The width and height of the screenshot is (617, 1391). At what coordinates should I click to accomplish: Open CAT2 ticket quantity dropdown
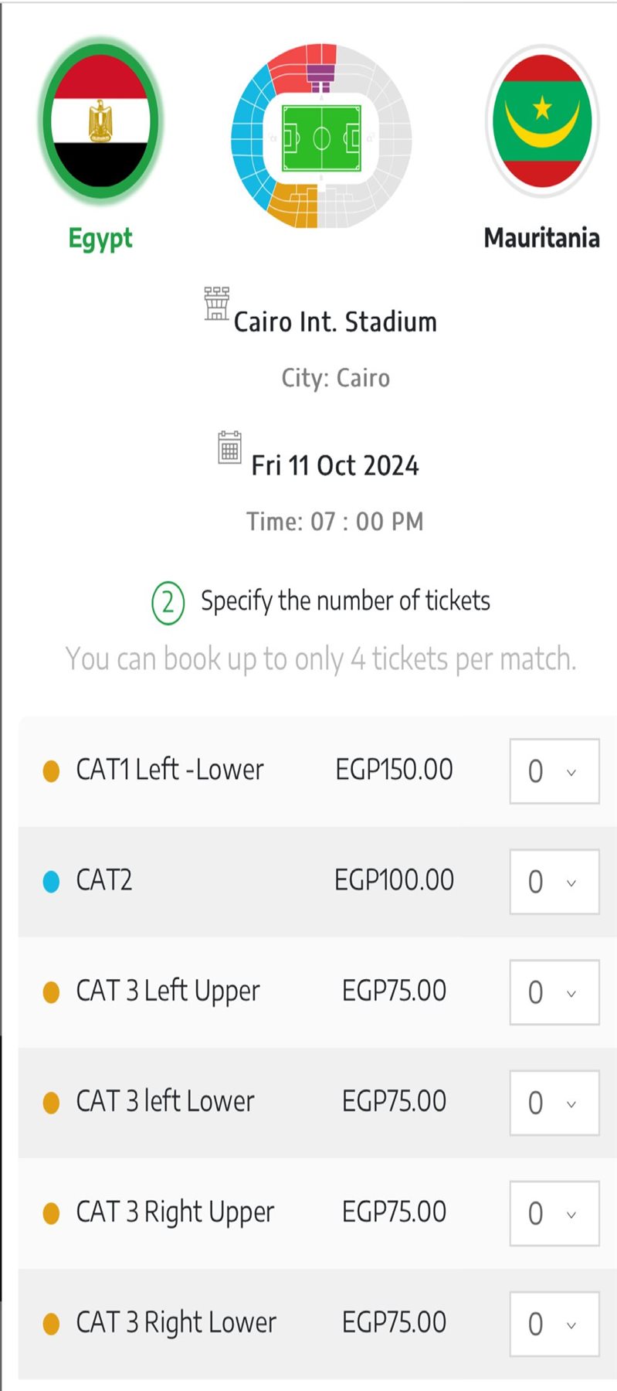coord(554,882)
